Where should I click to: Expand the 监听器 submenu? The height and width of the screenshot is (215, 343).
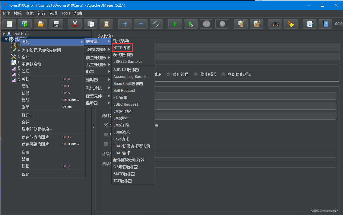[x=98, y=103]
